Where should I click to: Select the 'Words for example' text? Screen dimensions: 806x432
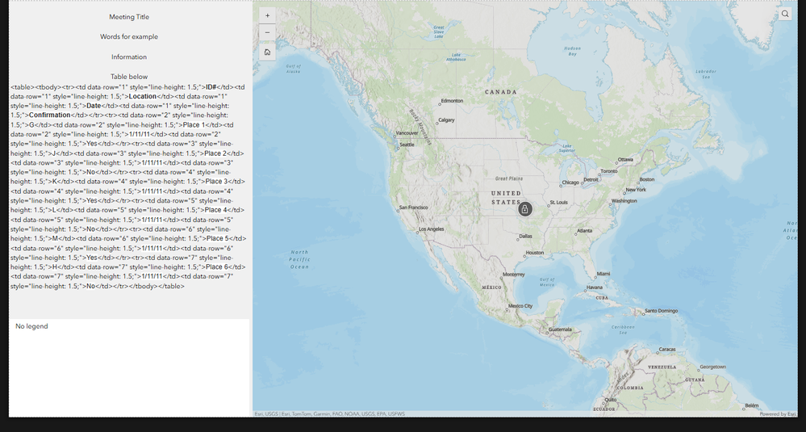(x=129, y=36)
